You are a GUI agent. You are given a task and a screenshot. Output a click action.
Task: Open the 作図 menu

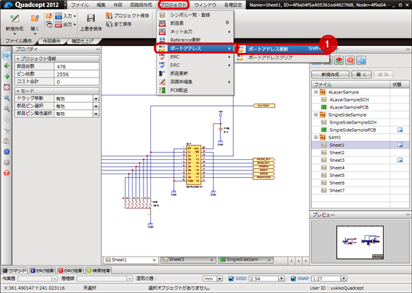pyautogui.click(x=117, y=5)
